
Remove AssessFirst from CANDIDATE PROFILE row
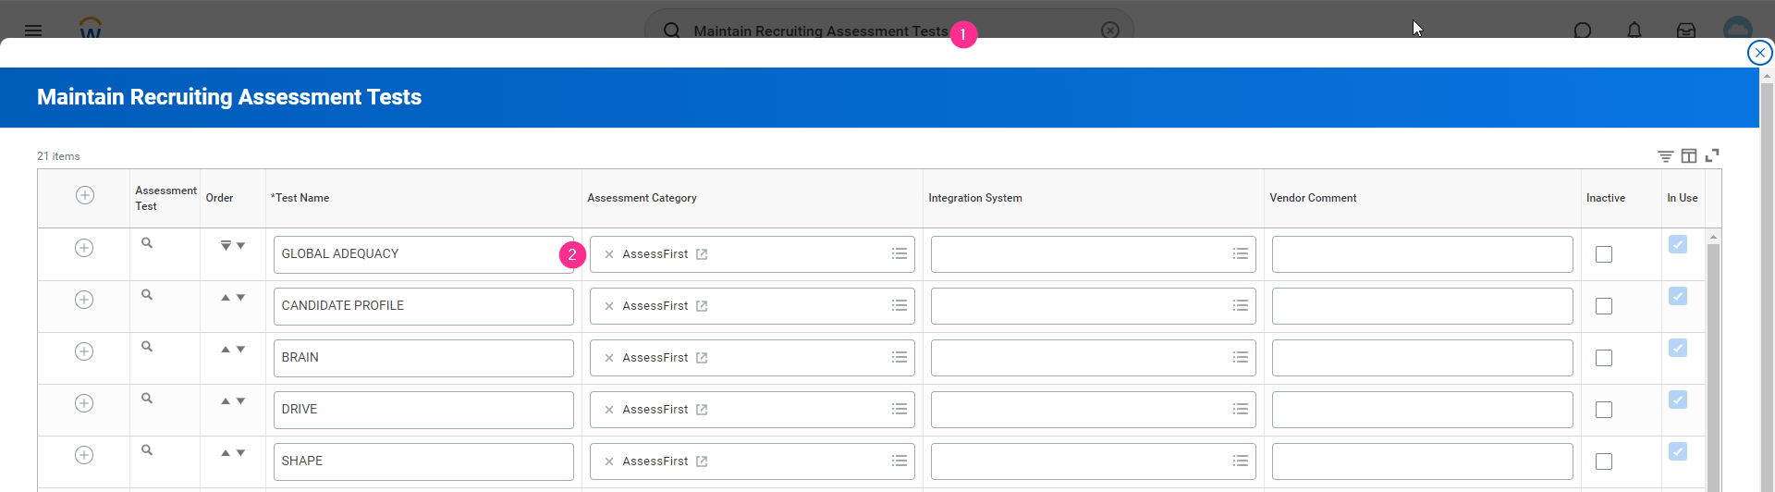pyautogui.click(x=609, y=306)
